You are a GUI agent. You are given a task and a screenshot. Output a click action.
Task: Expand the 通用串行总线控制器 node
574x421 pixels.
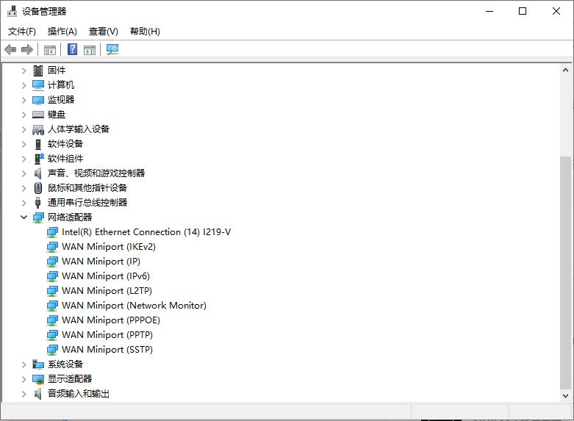[x=24, y=203]
